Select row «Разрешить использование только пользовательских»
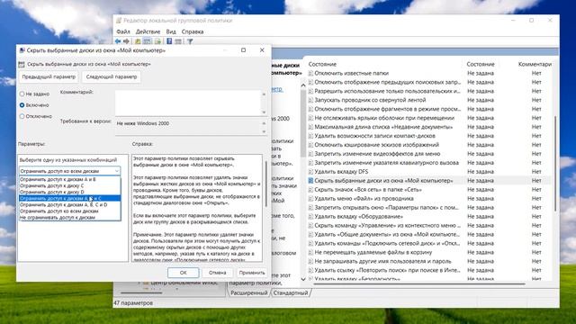 [x=429, y=91]
